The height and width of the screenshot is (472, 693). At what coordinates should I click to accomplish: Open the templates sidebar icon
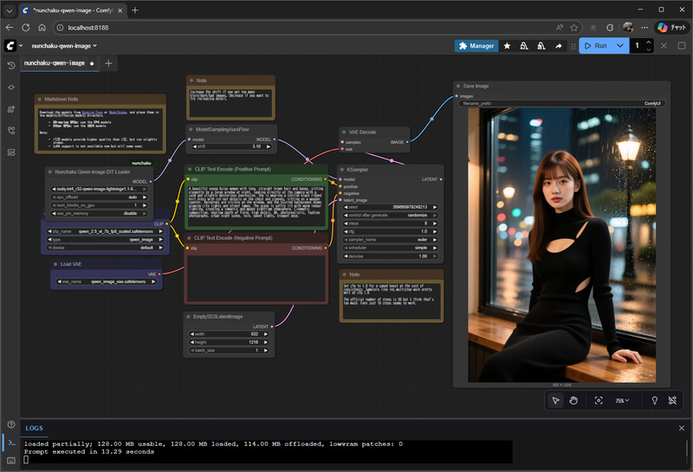tap(10, 152)
